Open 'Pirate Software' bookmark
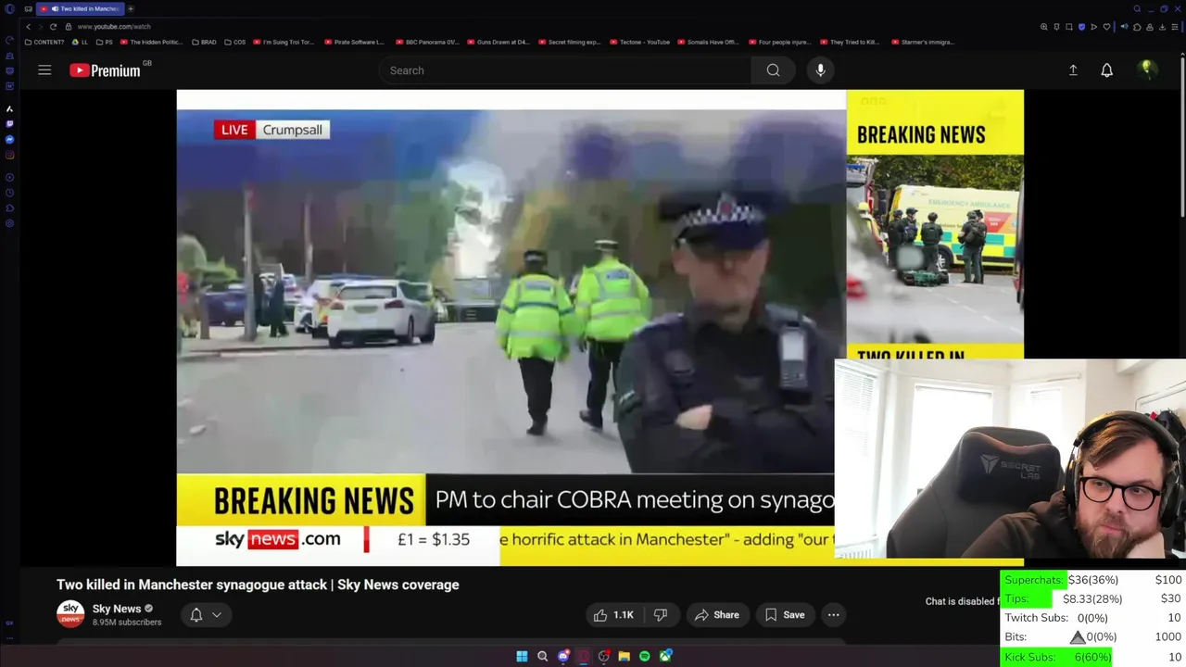The width and height of the screenshot is (1186, 667). (354, 42)
